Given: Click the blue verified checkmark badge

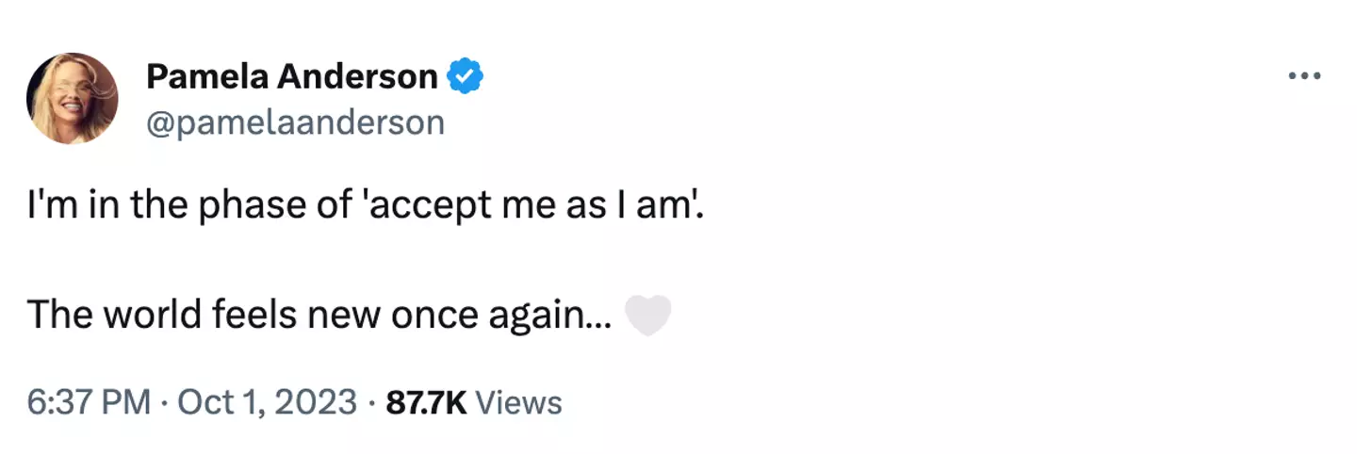Looking at the screenshot, I should tap(464, 76).
